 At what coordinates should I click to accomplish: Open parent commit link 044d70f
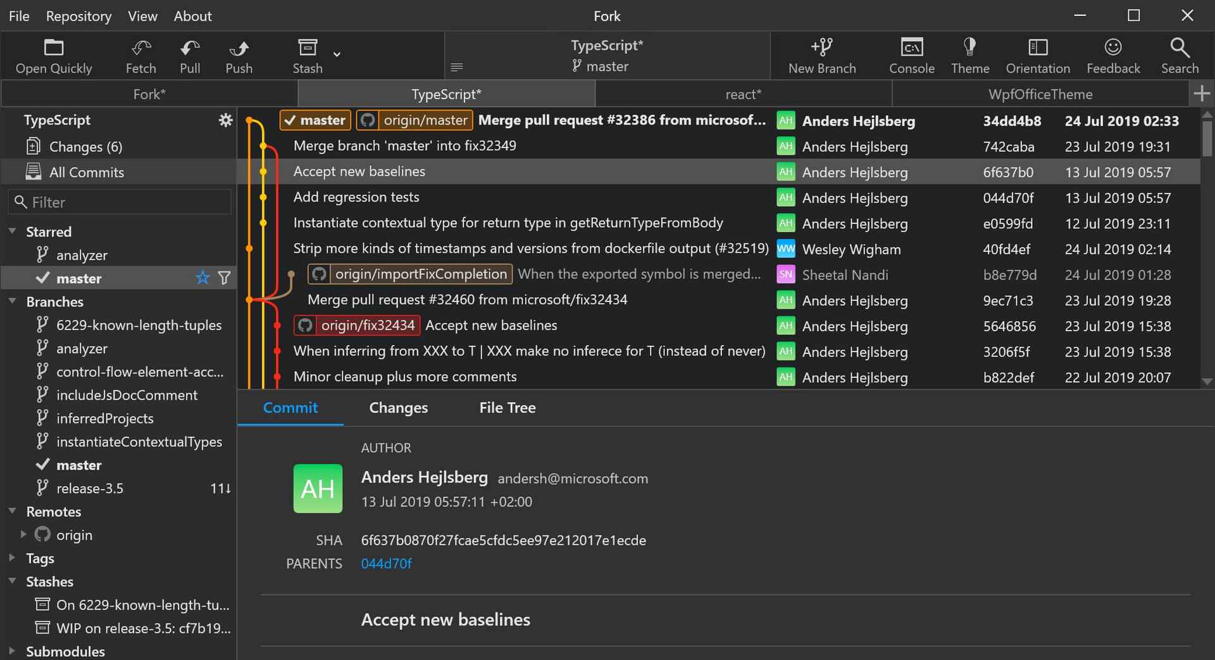386,563
